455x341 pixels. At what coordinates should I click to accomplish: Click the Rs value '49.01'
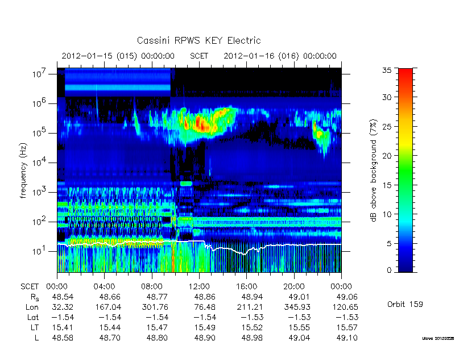300,297
